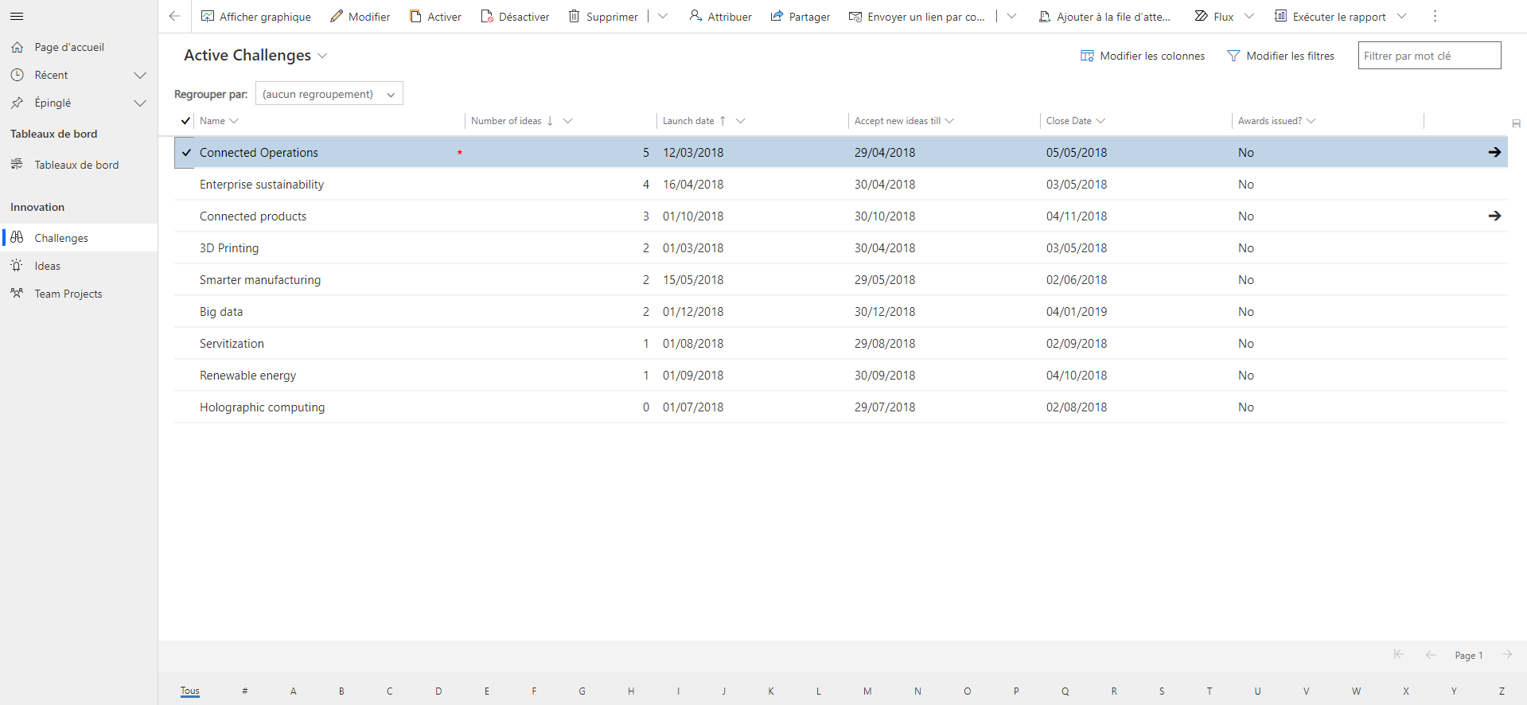Open the Enterprise sustainability record
This screenshot has width=1527, height=705.
[x=262, y=184]
